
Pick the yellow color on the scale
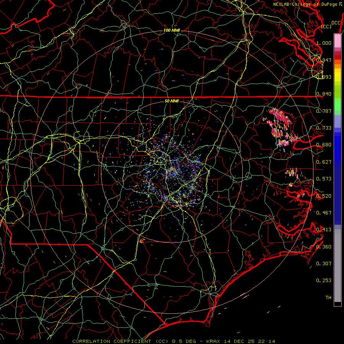[338, 75]
